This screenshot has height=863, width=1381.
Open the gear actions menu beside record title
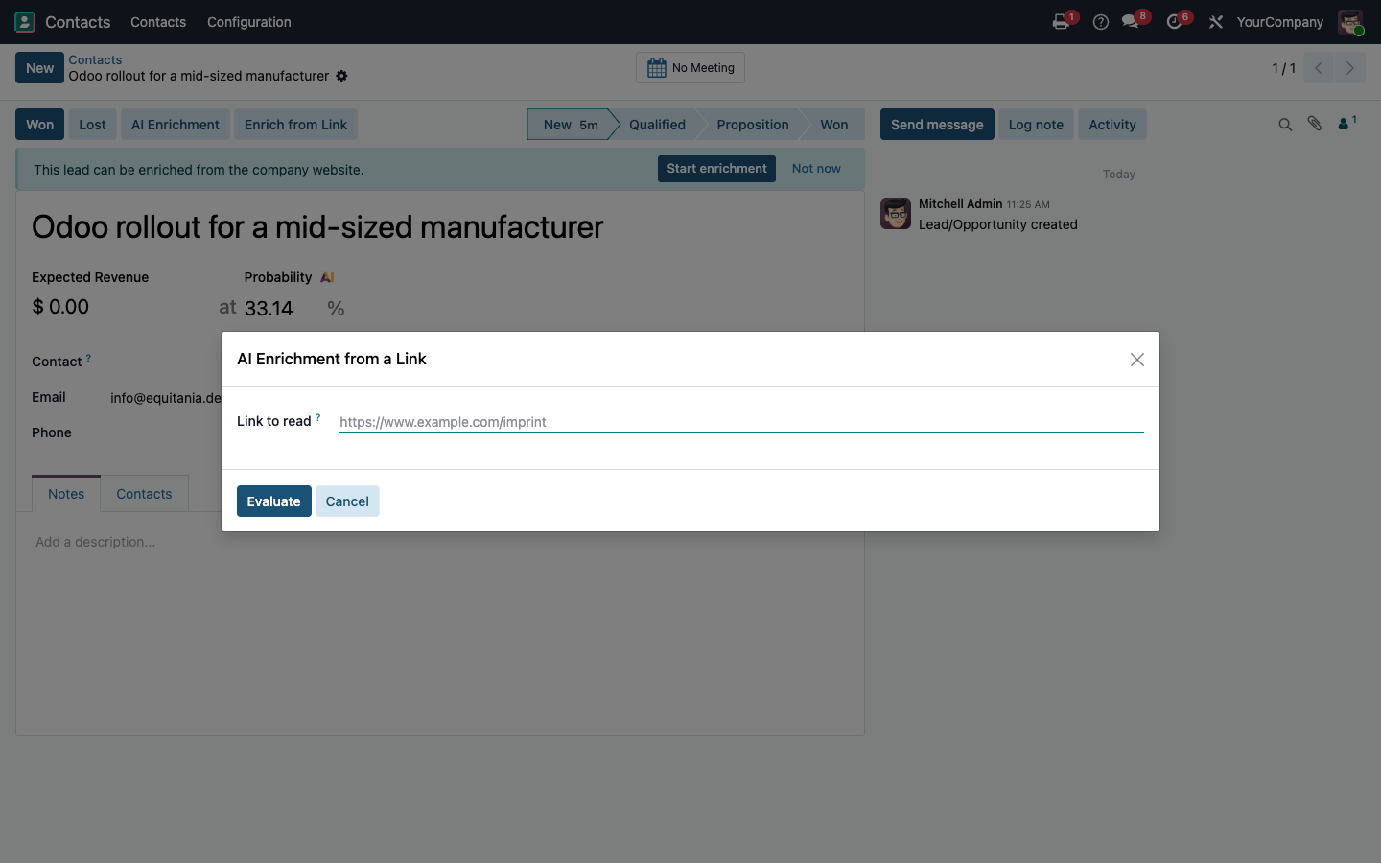click(341, 76)
